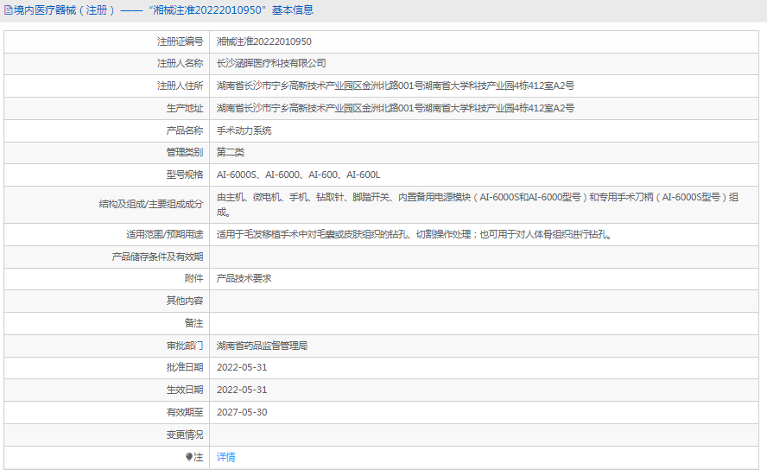This screenshot has height=476, width=767.
Task: Select approval date 2022-05-31 in 批准日期 row
Action: pos(242,367)
